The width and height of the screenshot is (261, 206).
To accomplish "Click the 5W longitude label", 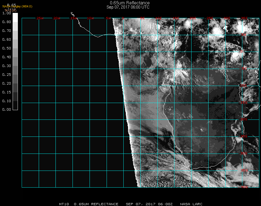I will (108, 18).
